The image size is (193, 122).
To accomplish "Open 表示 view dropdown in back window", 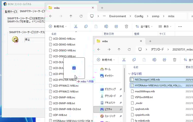I will point(165,27).
